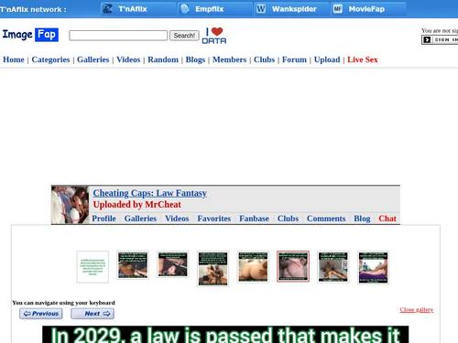This screenshot has height=343, width=458.
Task: Open the uploader avatar image
Action: [x=70, y=205]
